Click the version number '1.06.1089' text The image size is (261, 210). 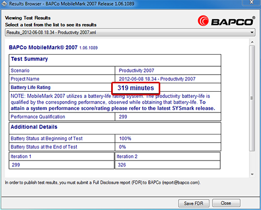point(89,48)
